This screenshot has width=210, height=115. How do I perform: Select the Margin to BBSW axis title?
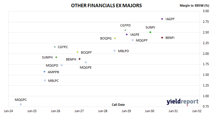pos(194,5)
